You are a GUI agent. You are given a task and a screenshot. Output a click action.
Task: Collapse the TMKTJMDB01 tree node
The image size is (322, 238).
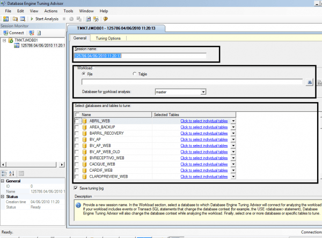pos(4,40)
